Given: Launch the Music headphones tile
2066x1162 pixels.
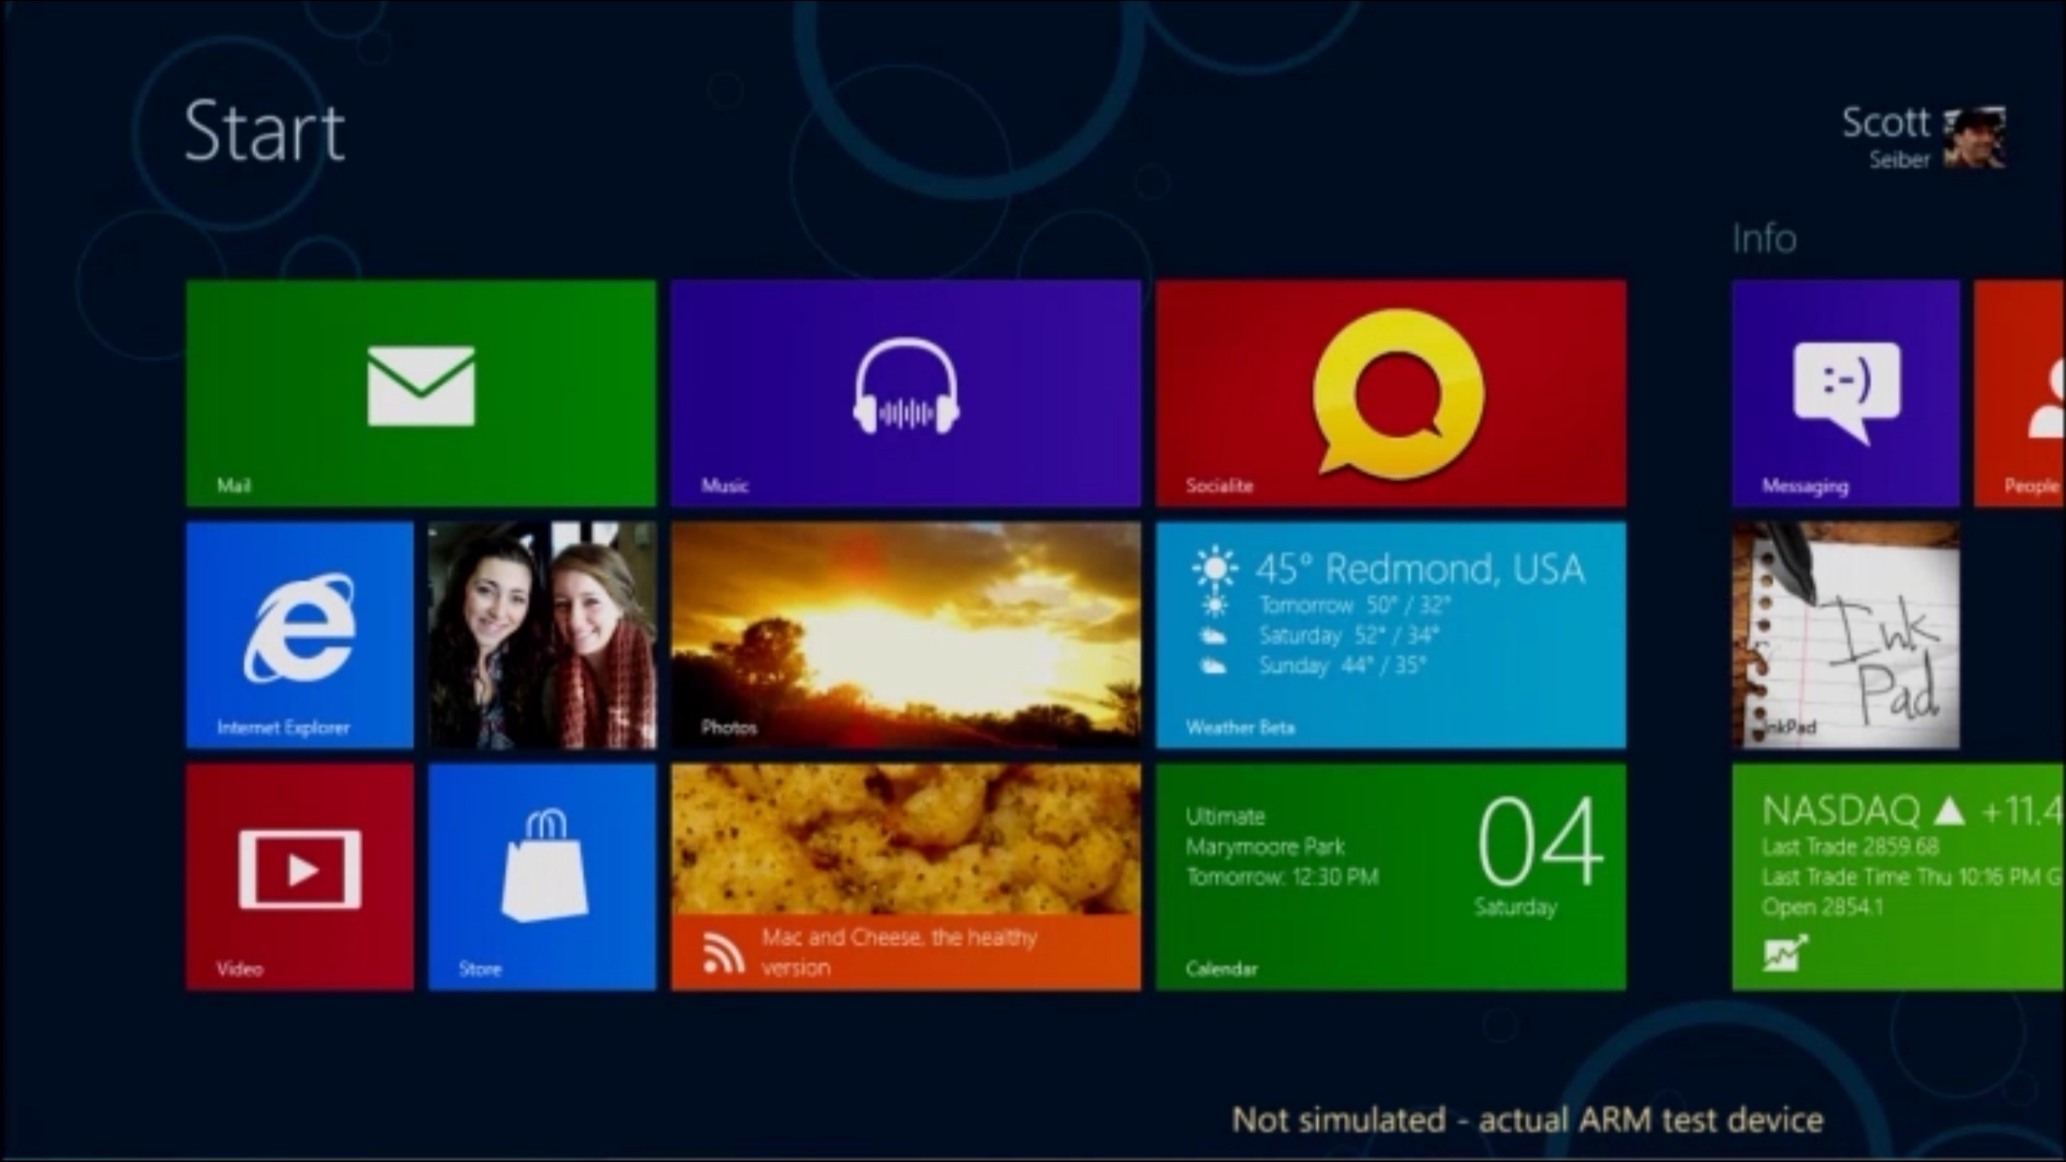Looking at the screenshot, I should pyautogui.click(x=905, y=393).
